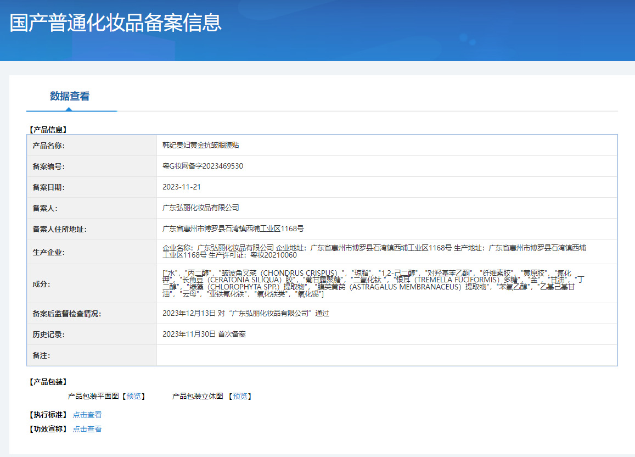The width and height of the screenshot is (635, 457).
Task: Click the 国产普通化妆品备案信息 page title
Action: click(116, 23)
